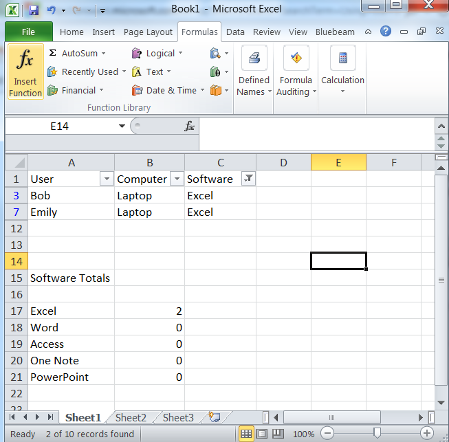Customize Quick Access Toolbar dropdown
Screen dimensions: 449x442
click(102, 11)
